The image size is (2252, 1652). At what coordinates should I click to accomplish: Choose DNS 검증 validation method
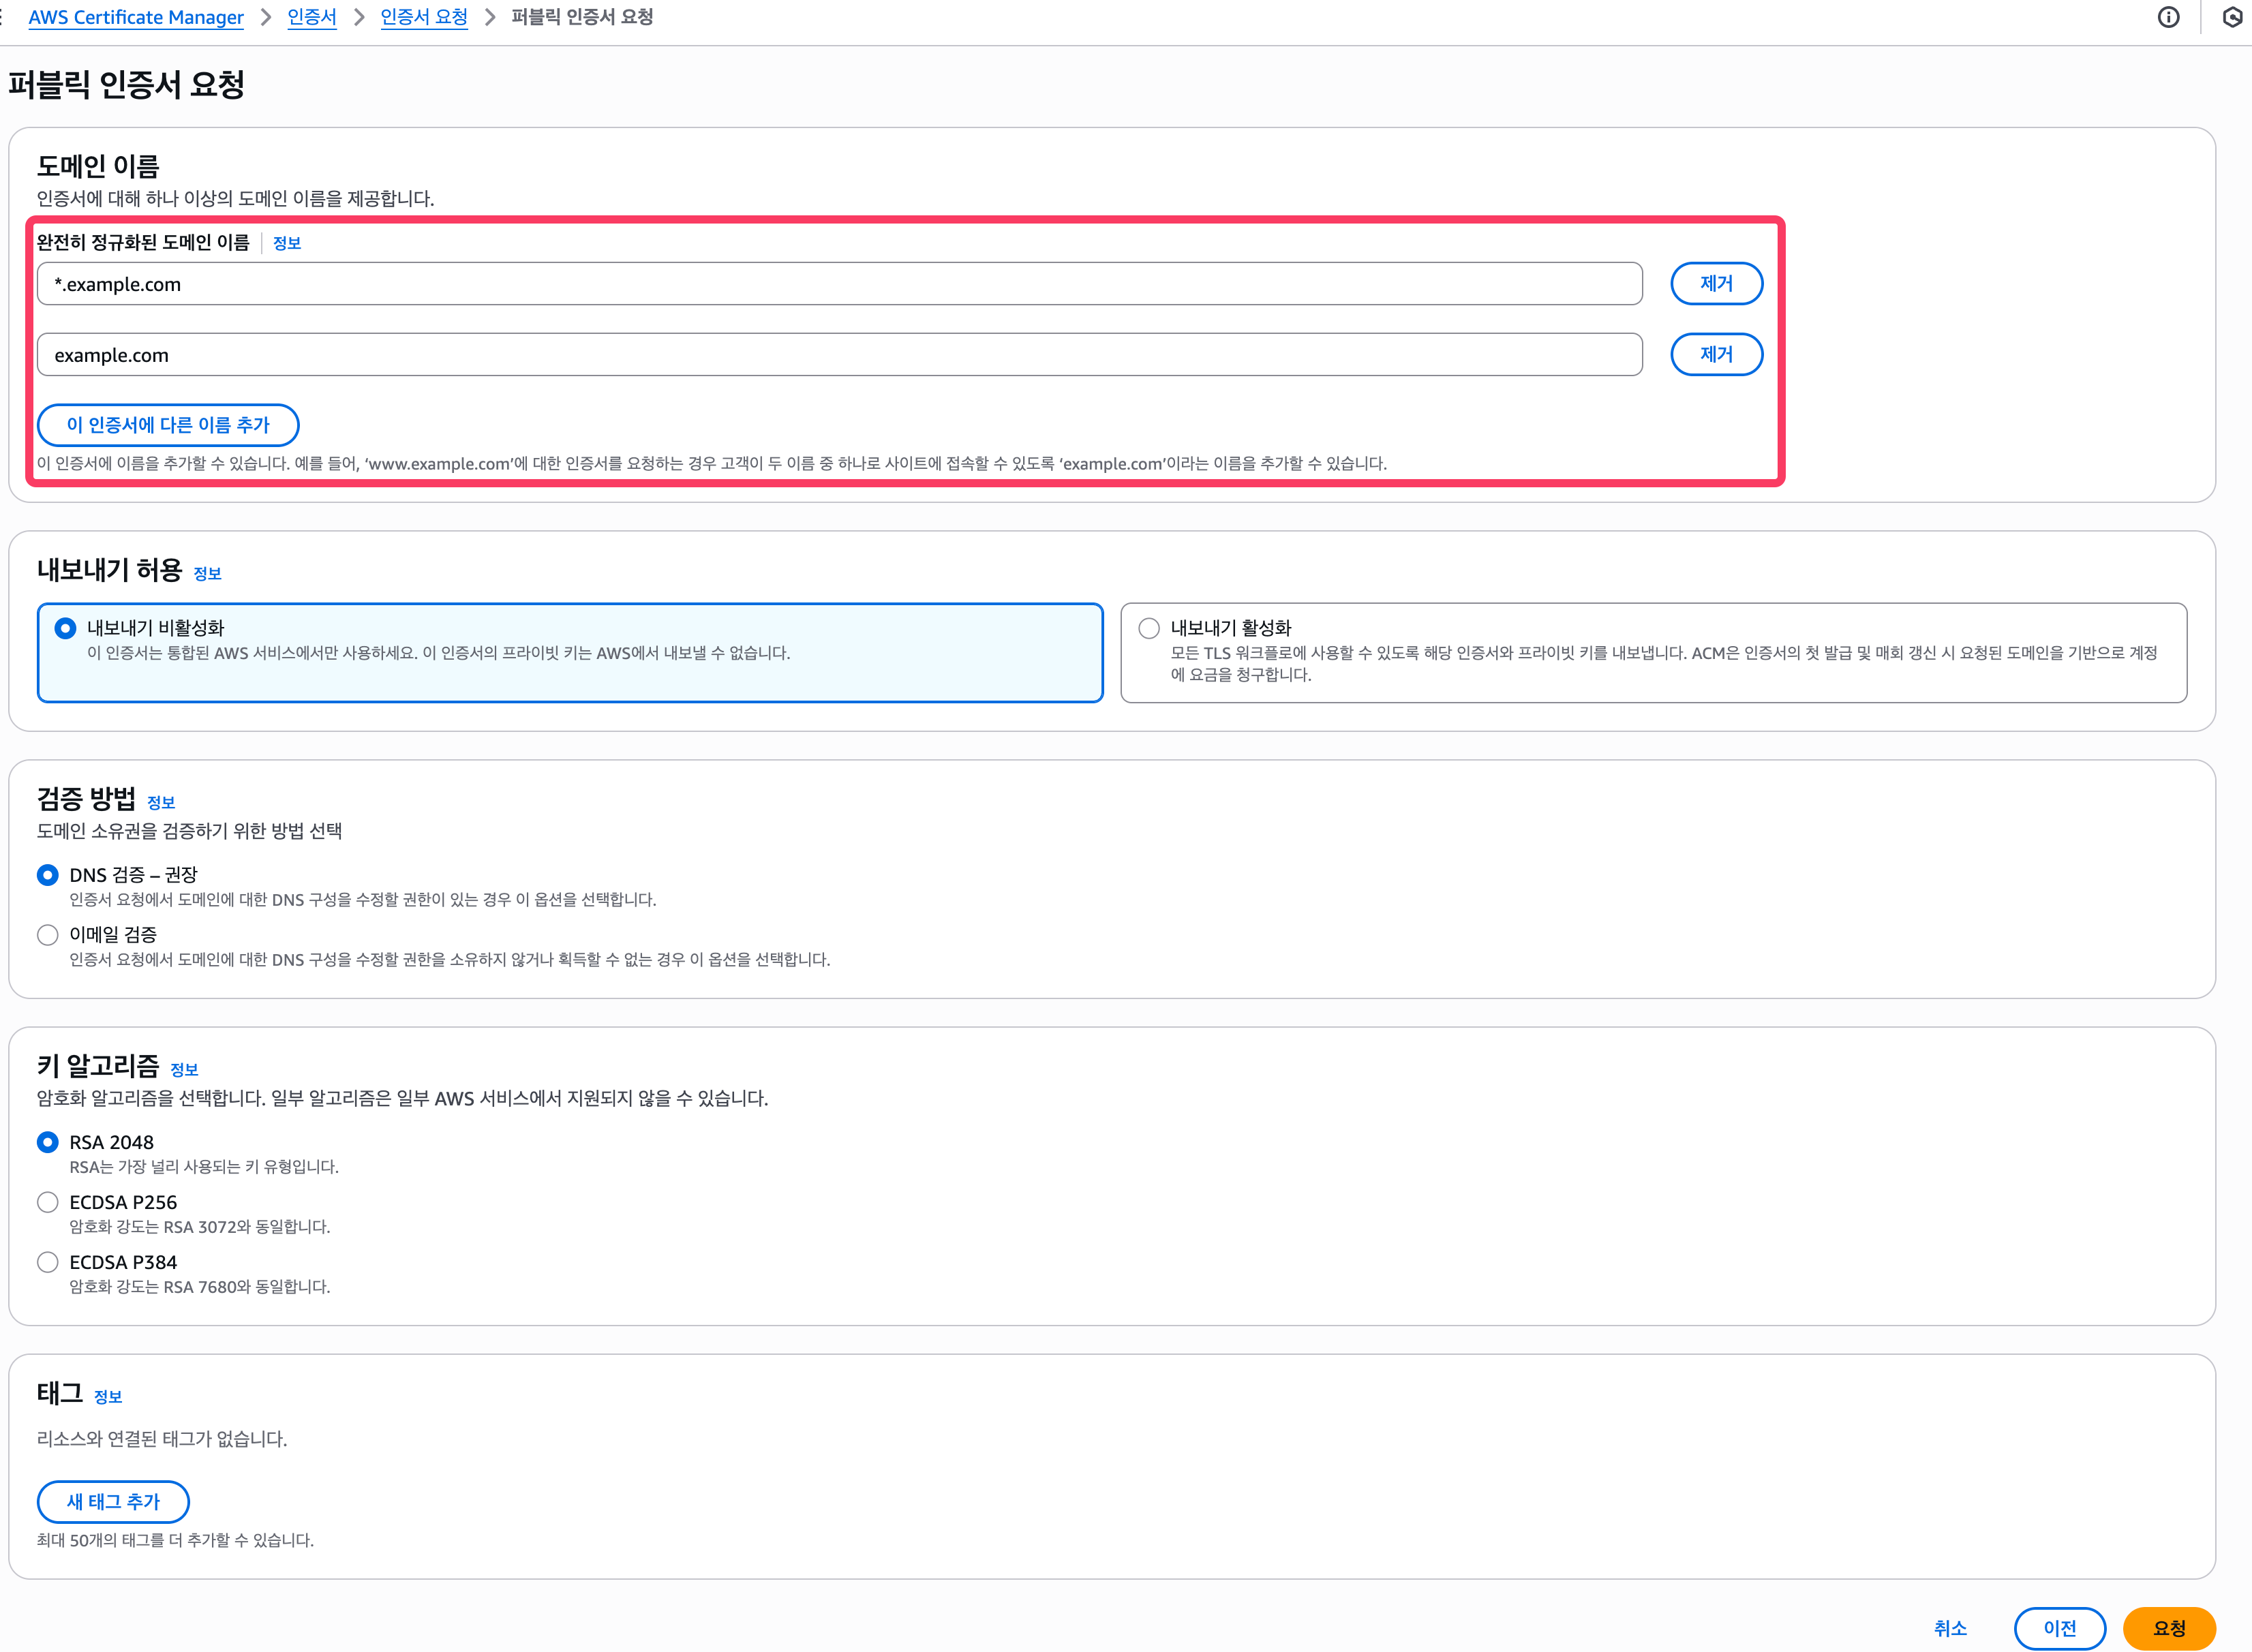pyautogui.click(x=48, y=875)
